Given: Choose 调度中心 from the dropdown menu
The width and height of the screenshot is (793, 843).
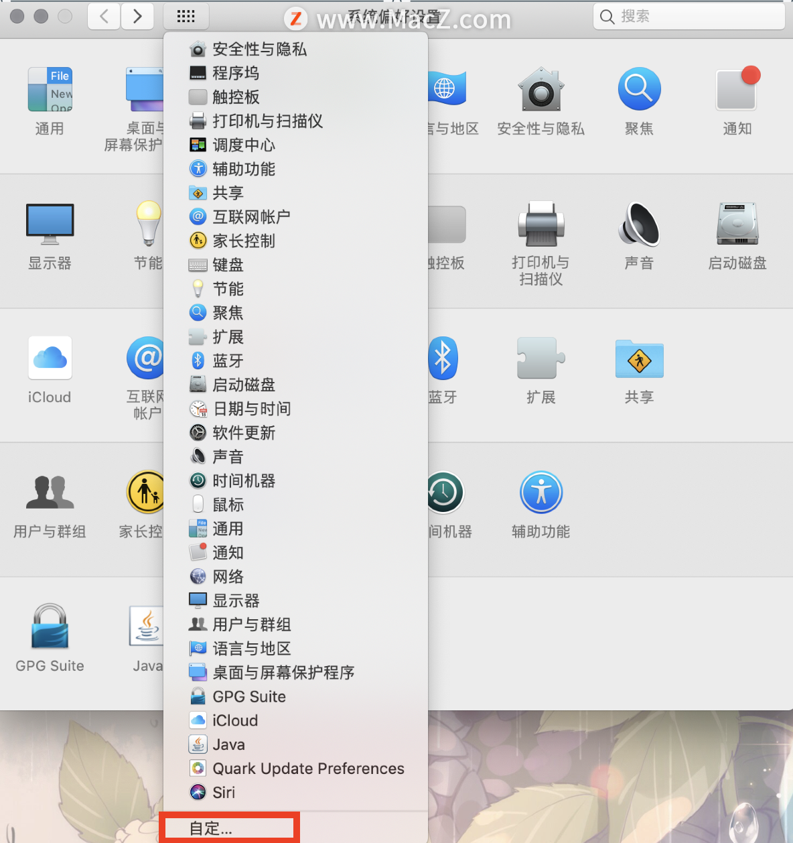Looking at the screenshot, I should point(295,145).
